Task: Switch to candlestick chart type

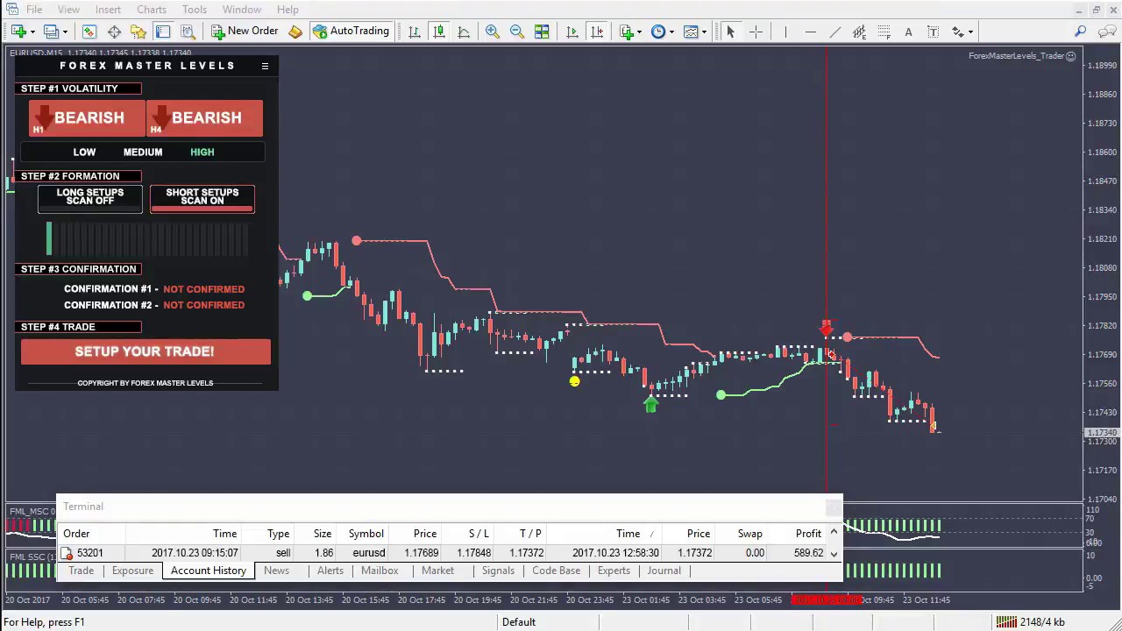Action: click(439, 32)
